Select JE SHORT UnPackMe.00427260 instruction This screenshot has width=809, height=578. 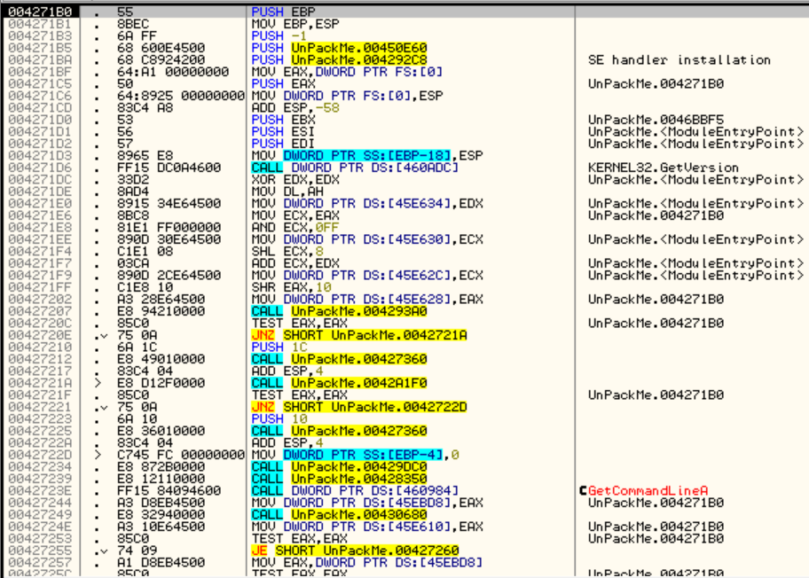355,551
